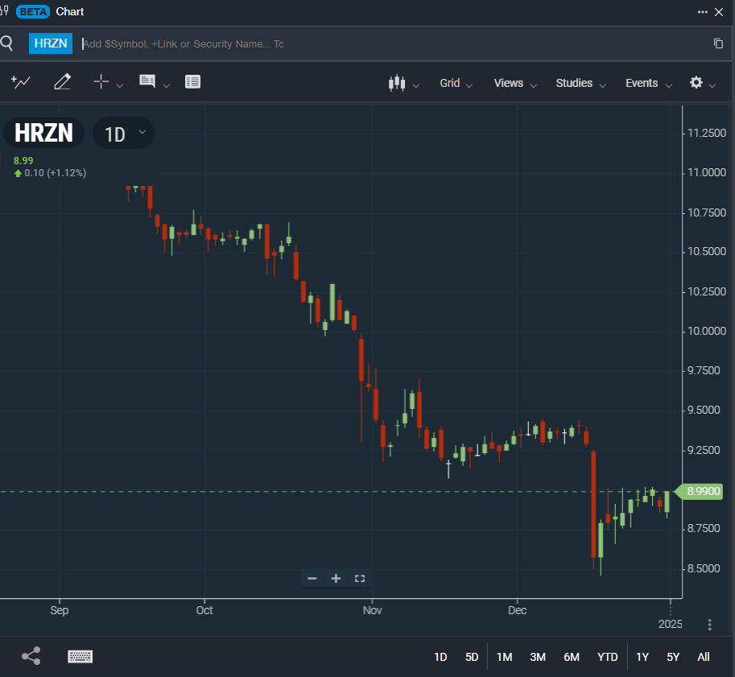The width and height of the screenshot is (735, 677).
Task: Expand the annotation dropdown arrow
Action: tap(167, 86)
